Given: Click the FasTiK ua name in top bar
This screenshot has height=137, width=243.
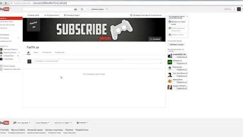Looking at the screenshot, I should 227,9.
